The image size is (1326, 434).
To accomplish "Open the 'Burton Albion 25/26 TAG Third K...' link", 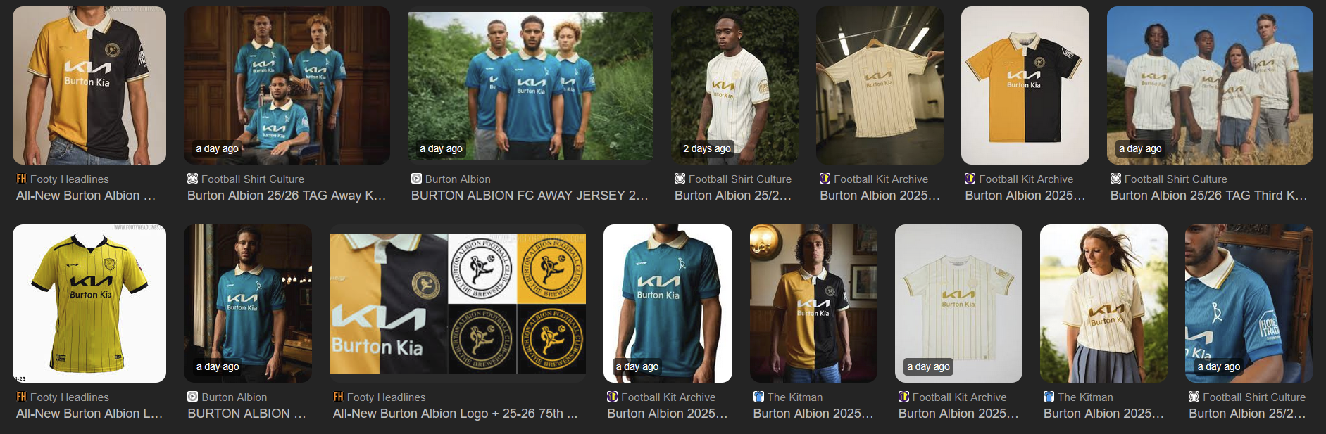I will [x=1208, y=196].
